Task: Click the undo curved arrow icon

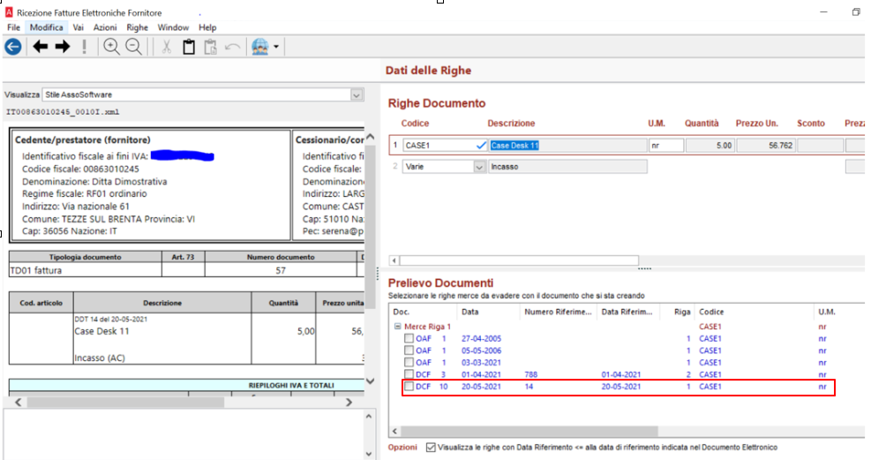Action: [x=232, y=47]
